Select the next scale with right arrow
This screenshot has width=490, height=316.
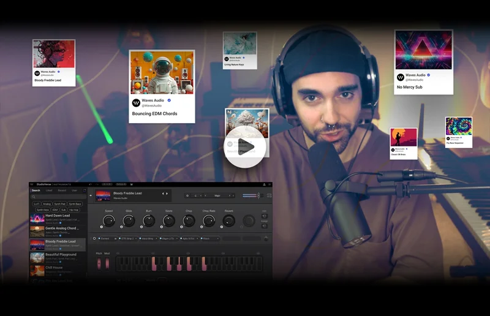pos(229,196)
